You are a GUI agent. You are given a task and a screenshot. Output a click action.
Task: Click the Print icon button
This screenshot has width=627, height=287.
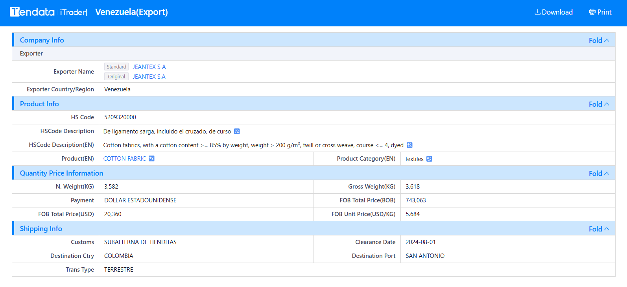[x=600, y=12]
